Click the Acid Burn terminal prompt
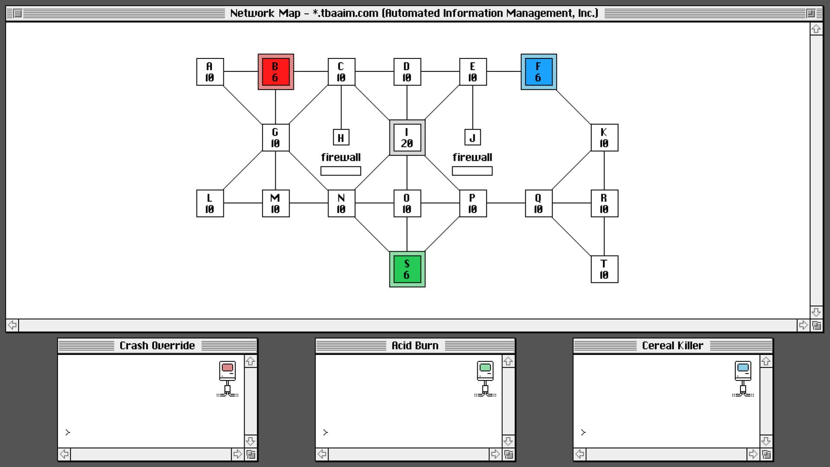Screen dimensions: 830x467 pyautogui.click(x=326, y=432)
